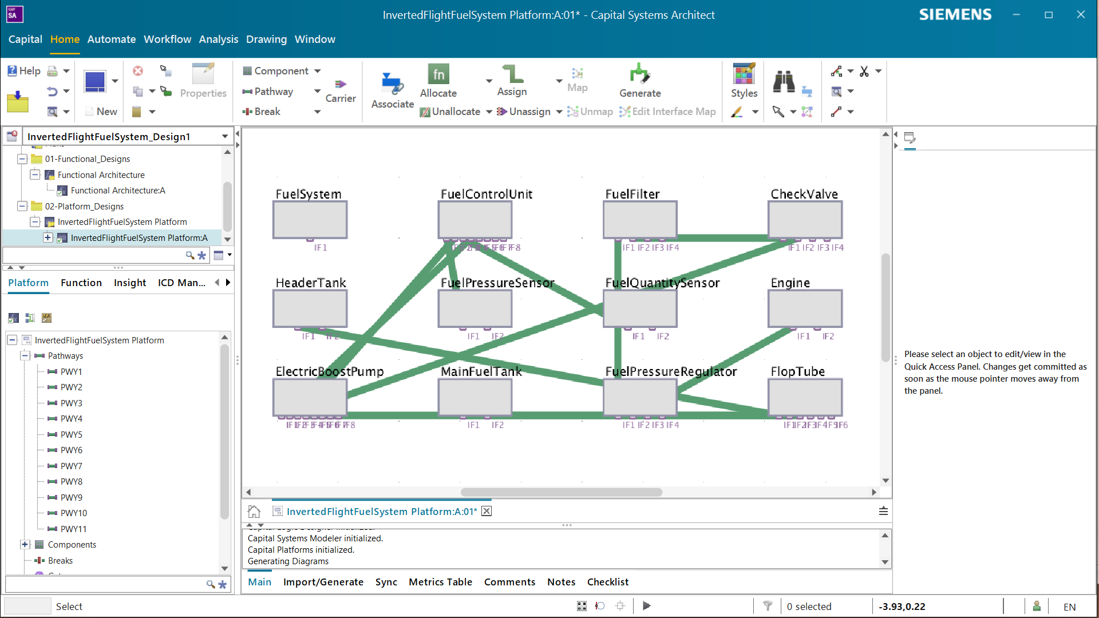Collapse the 01-Functional_Designs folder
This screenshot has width=1099, height=618.
point(22,159)
